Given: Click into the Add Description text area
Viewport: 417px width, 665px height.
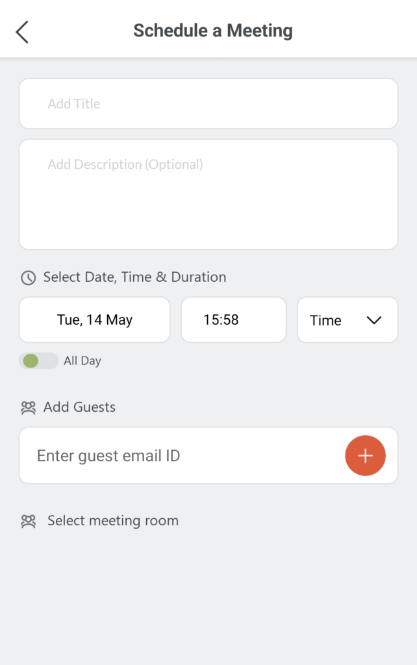Looking at the screenshot, I should coord(208,194).
